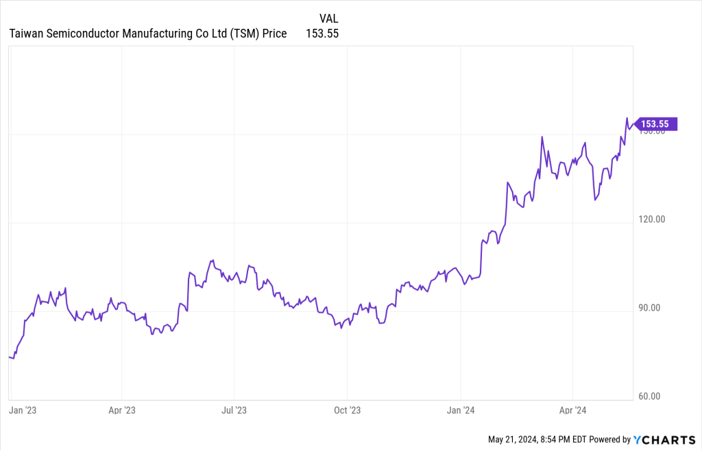
Task: Click the VAL column header
Action: 329,19
